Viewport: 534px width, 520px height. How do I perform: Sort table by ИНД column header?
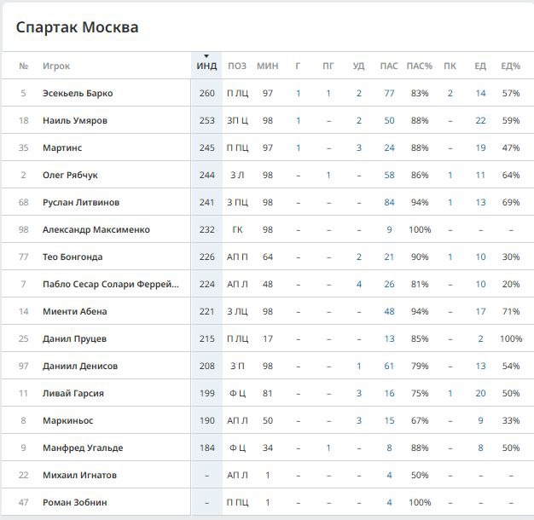click(x=206, y=66)
